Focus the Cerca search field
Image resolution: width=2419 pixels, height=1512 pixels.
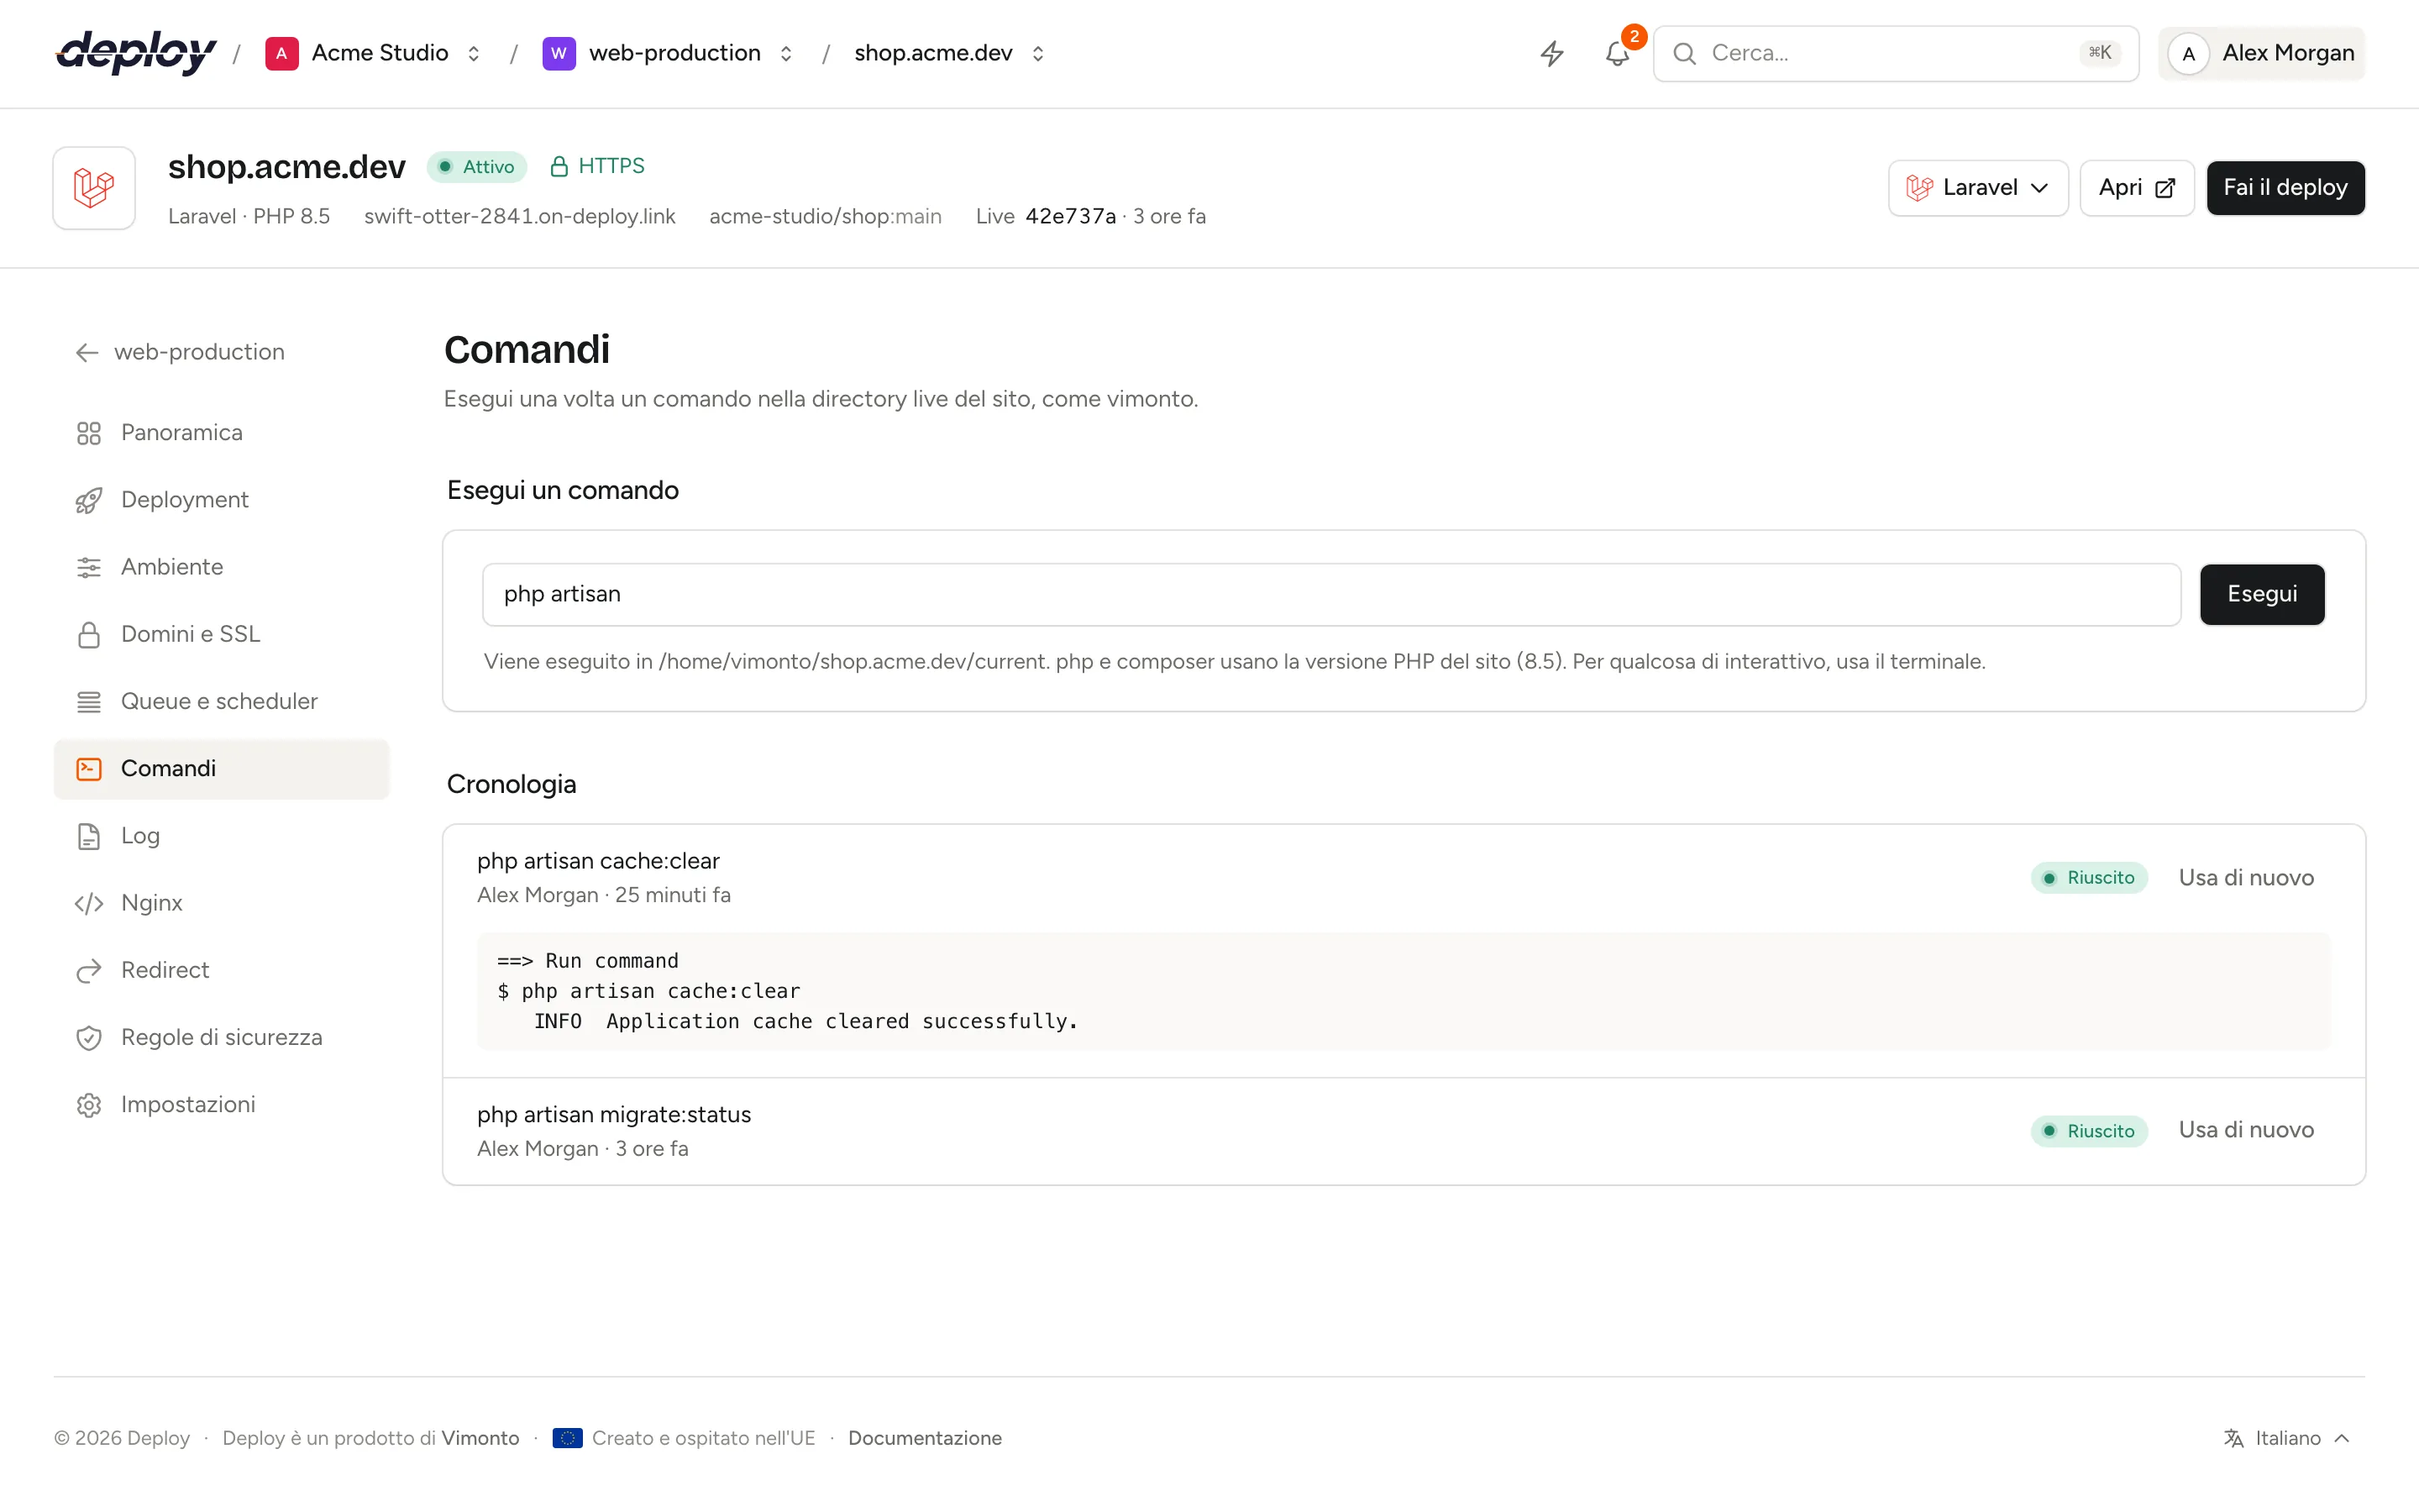point(1895,53)
